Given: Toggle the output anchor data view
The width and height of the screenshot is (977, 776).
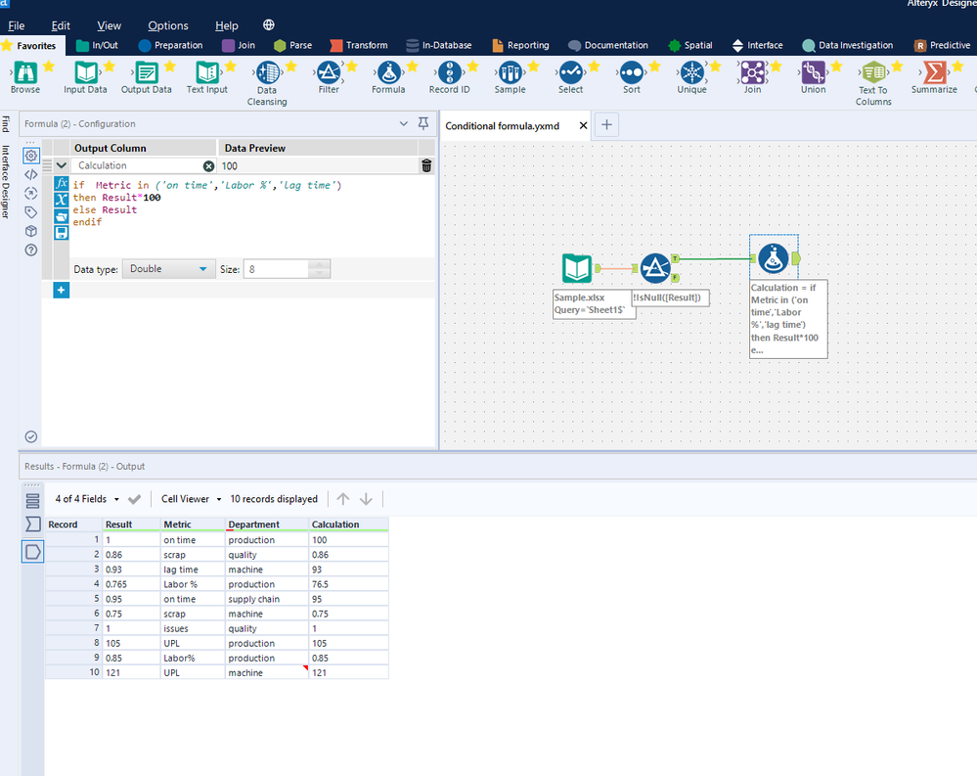Looking at the screenshot, I should [x=32, y=552].
